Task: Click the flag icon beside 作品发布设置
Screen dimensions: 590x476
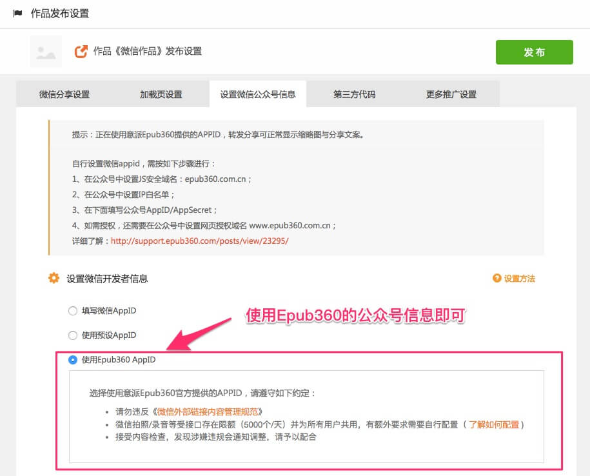Action: (17, 14)
